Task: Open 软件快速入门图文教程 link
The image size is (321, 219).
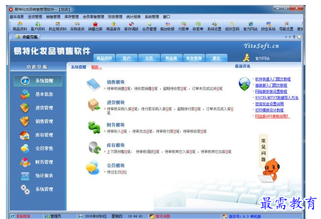Action: click(x=273, y=79)
